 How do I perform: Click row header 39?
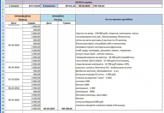[3, 88]
